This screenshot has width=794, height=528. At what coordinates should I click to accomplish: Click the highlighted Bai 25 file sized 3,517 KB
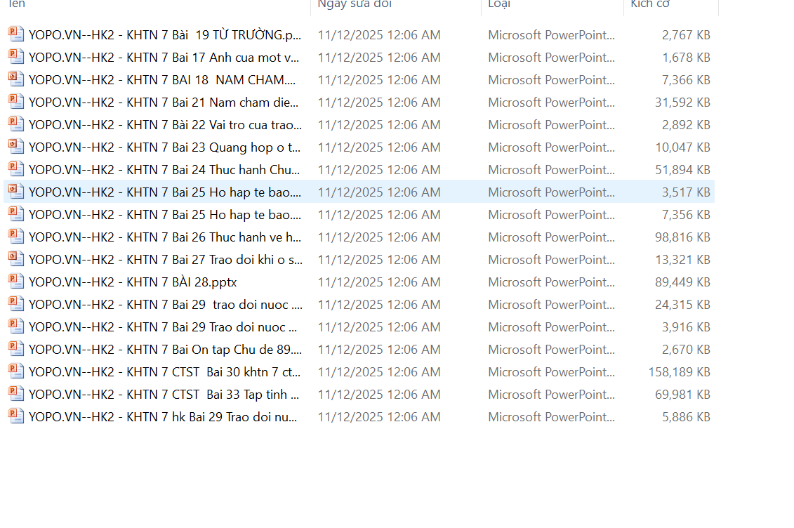point(165,192)
